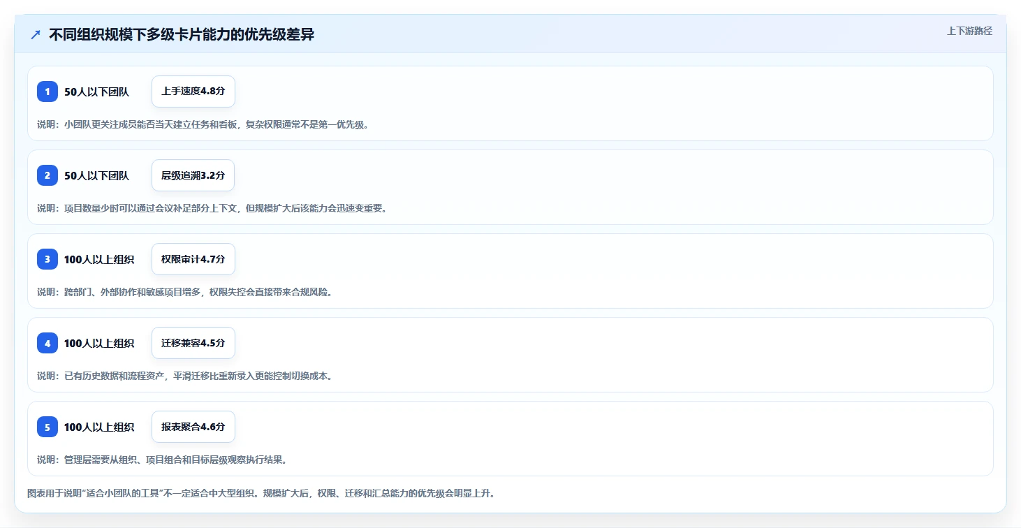This screenshot has height=528, width=1021.
Task: Click the description about 小团队更关注成员
Action: coord(203,124)
